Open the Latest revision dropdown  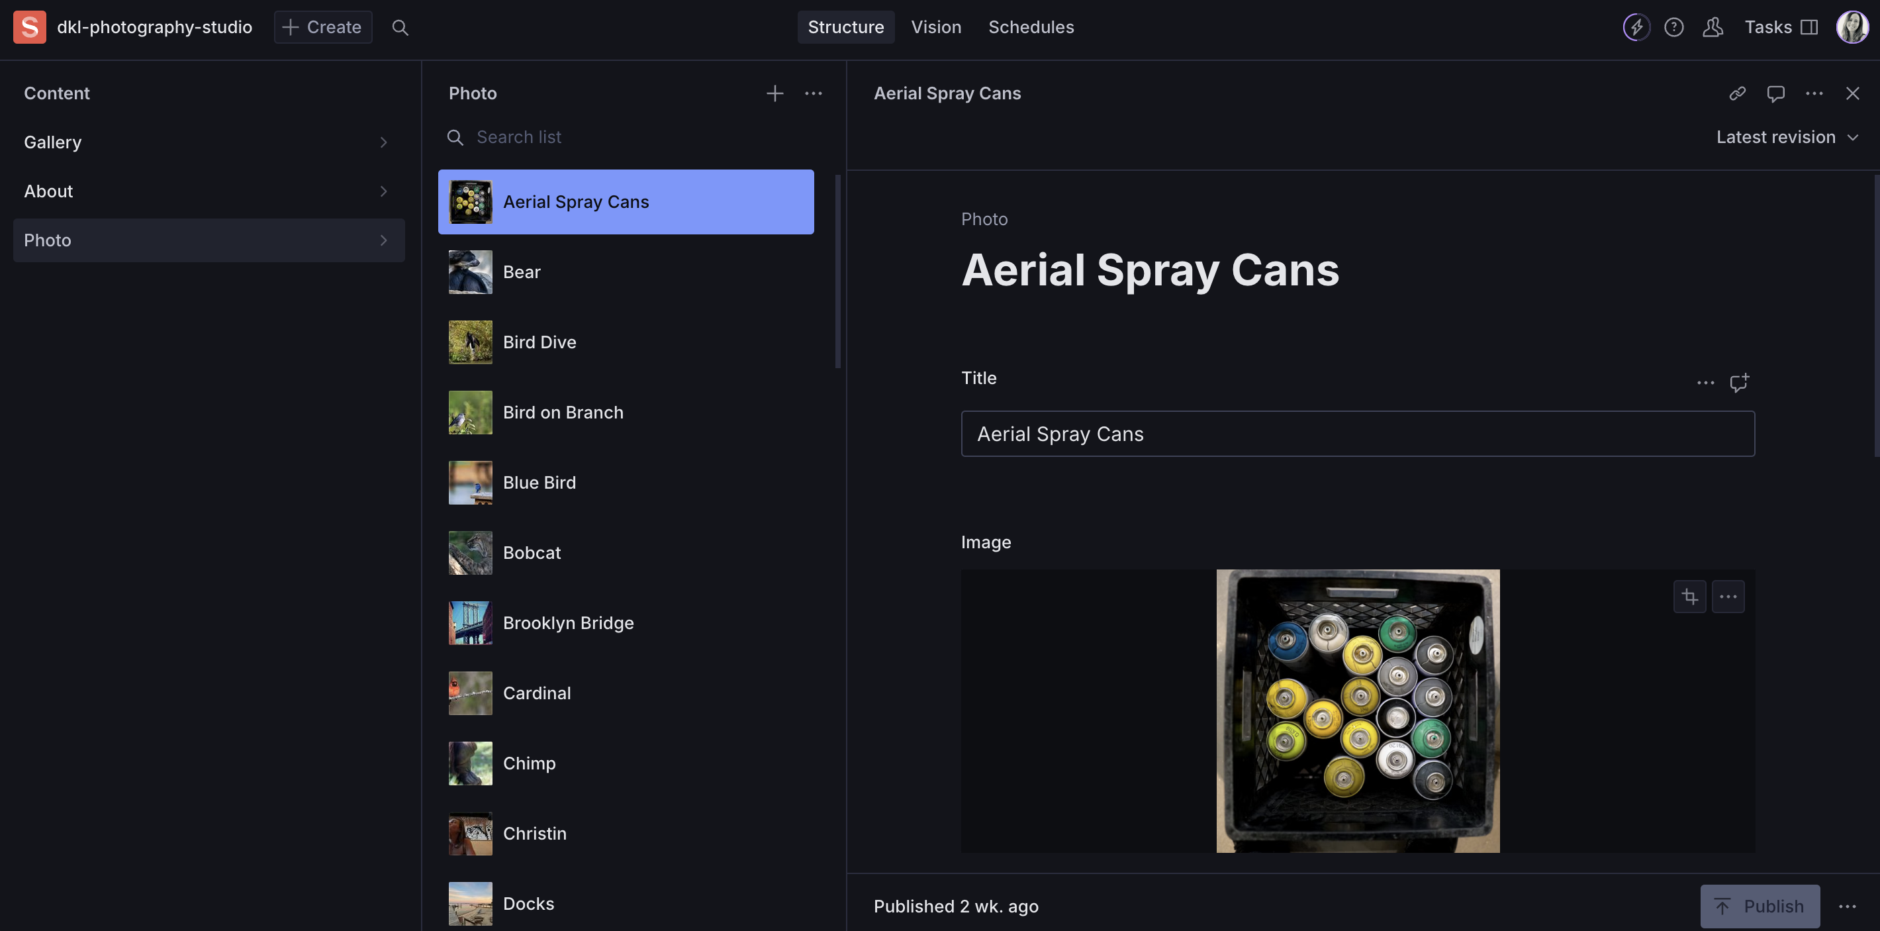point(1787,136)
